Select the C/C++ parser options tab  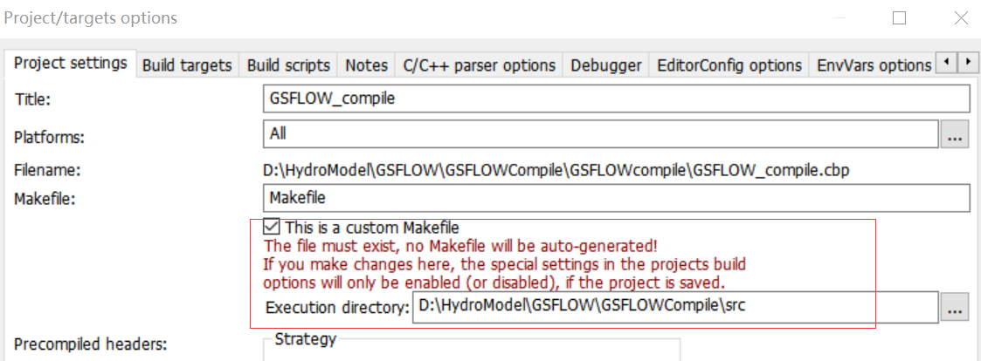click(479, 65)
